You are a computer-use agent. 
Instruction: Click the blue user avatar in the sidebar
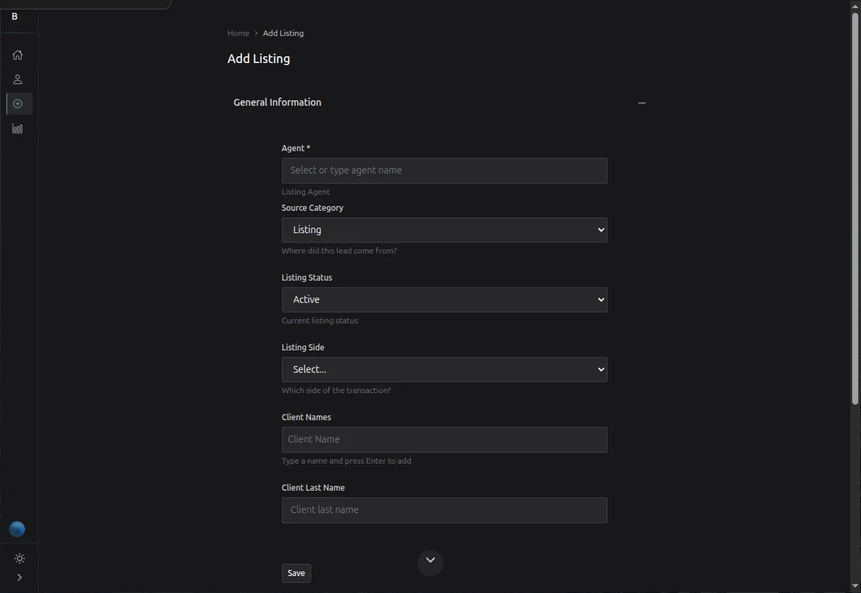pyautogui.click(x=17, y=529)
